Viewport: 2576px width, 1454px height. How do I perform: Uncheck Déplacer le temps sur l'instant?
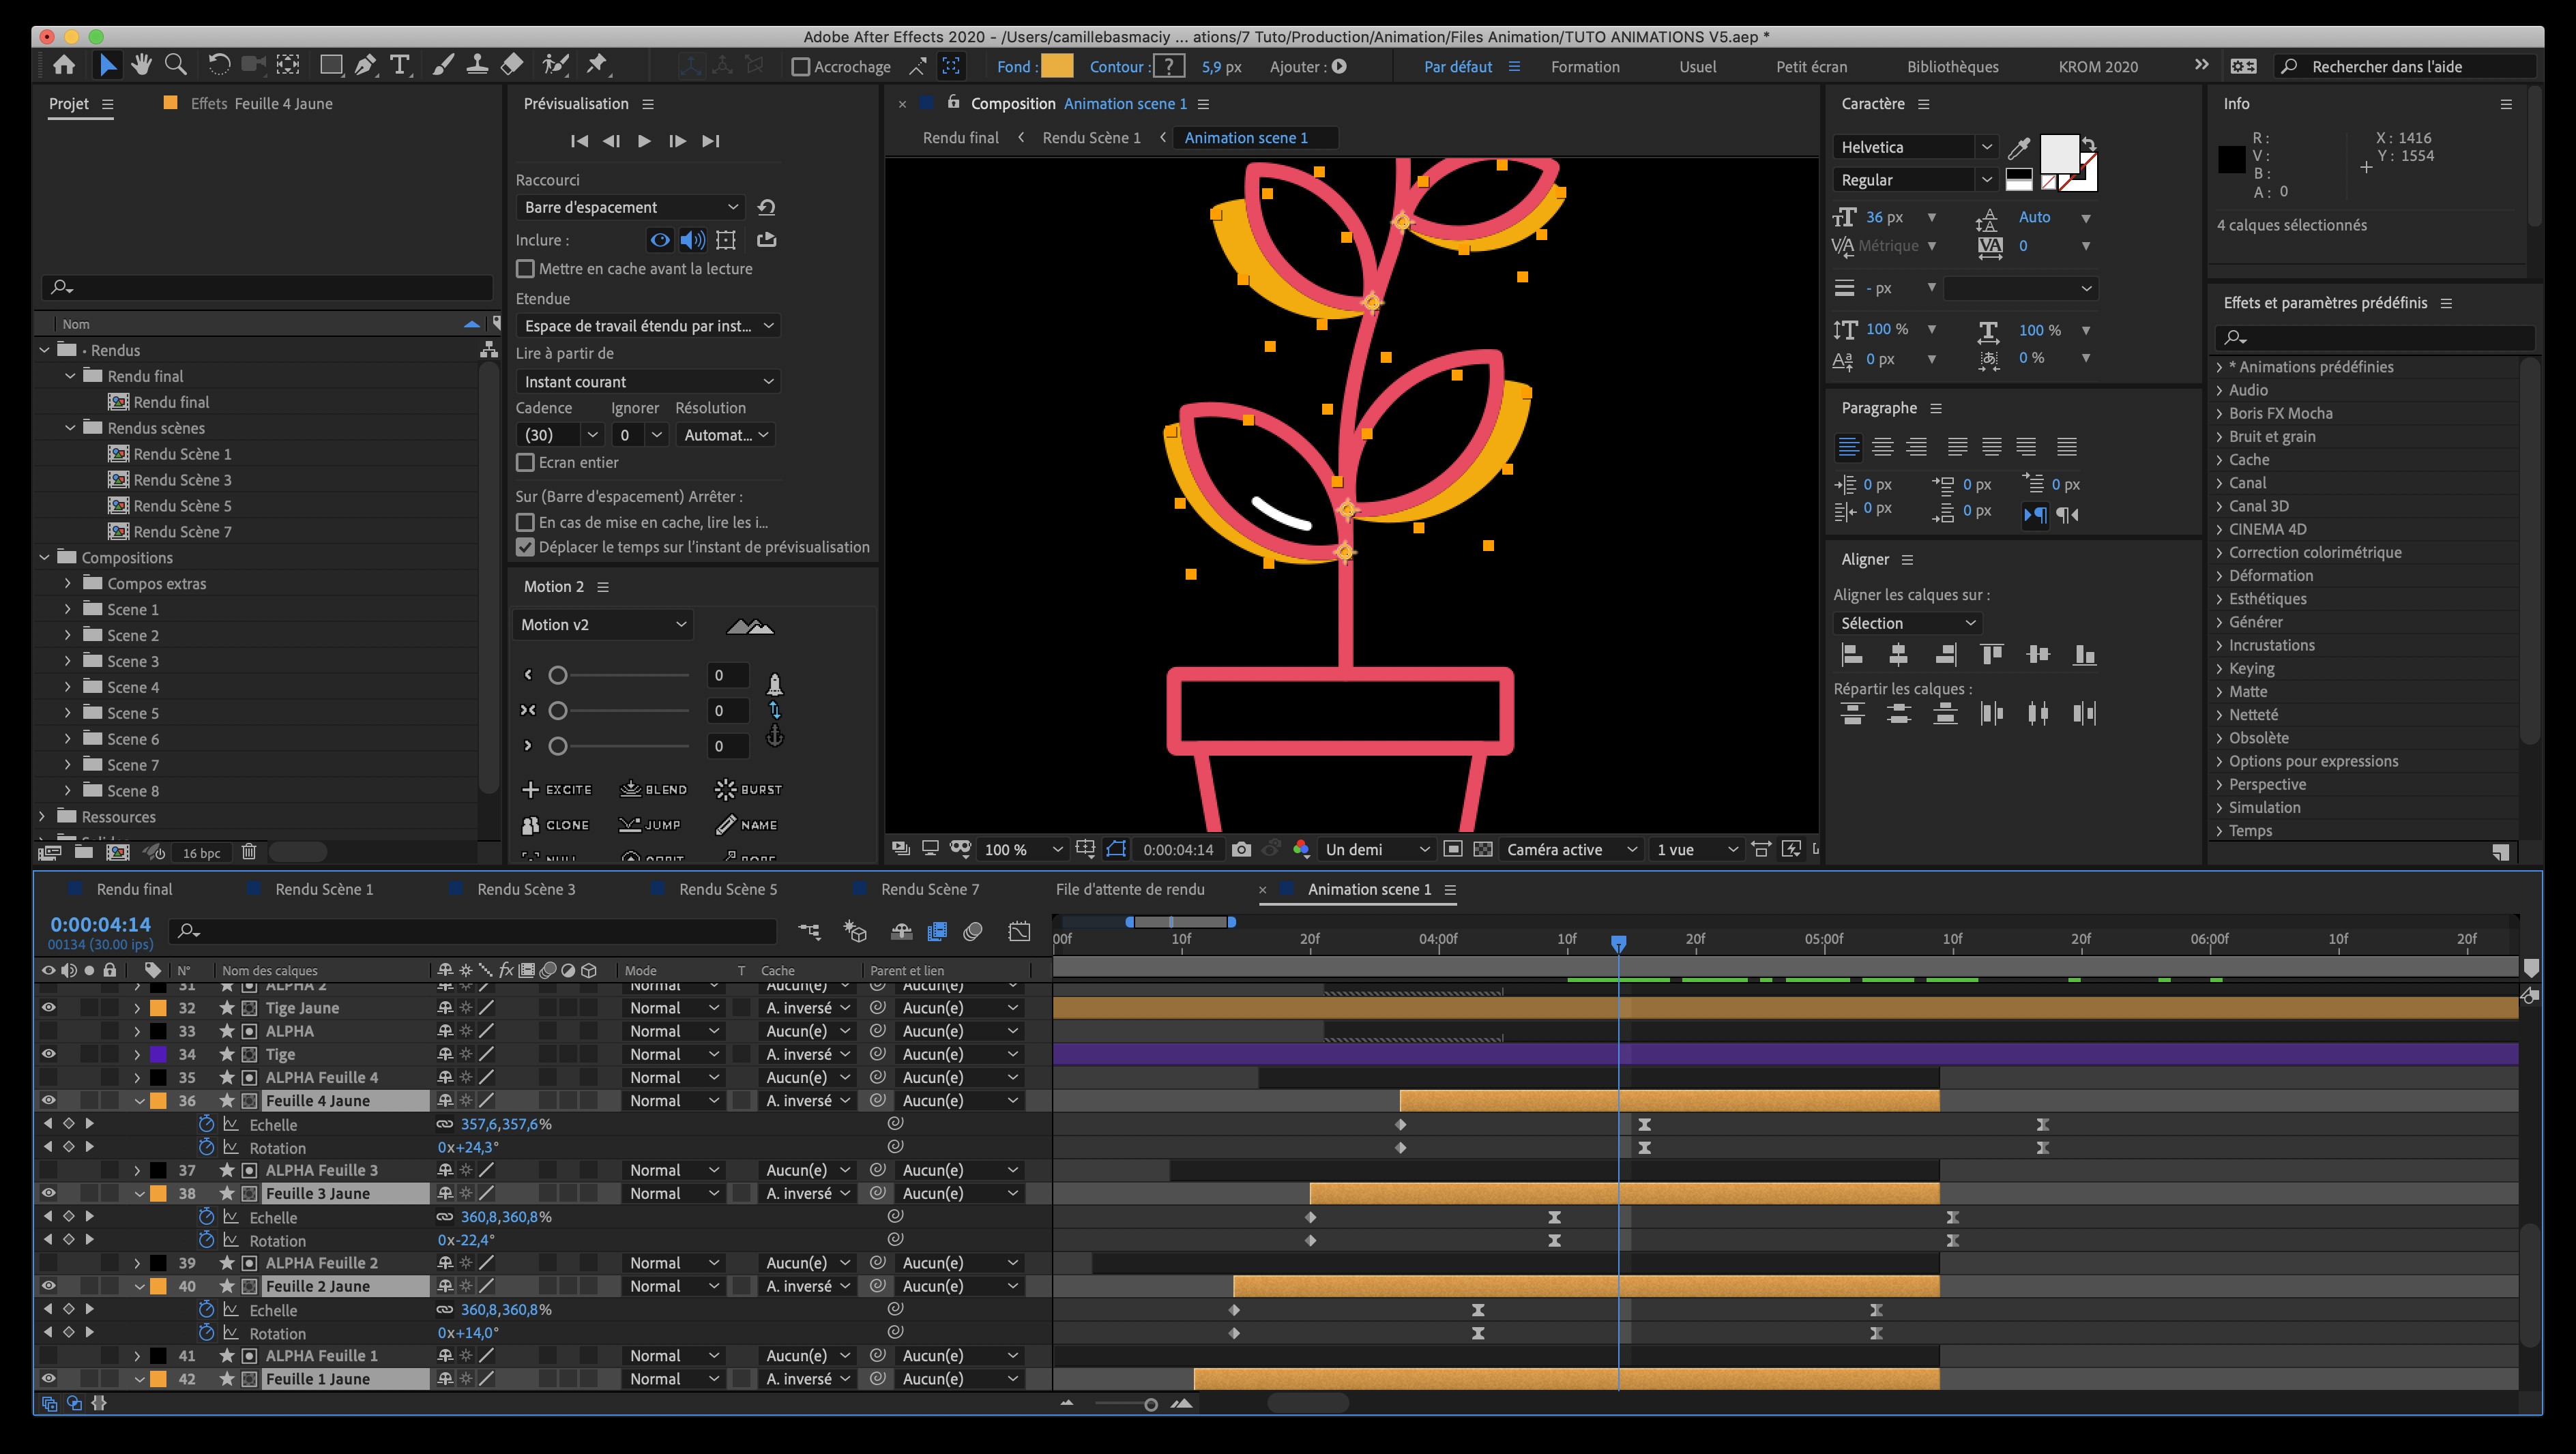(x=525, y=547)
